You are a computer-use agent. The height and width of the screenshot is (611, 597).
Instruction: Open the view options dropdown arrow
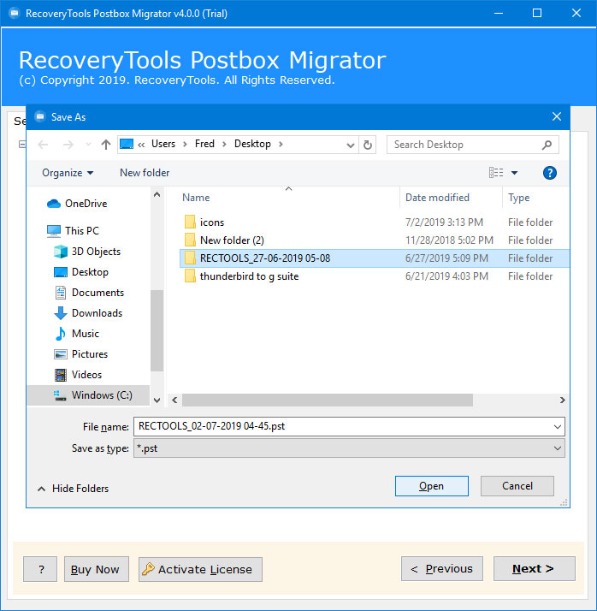(x=514, y=173)
